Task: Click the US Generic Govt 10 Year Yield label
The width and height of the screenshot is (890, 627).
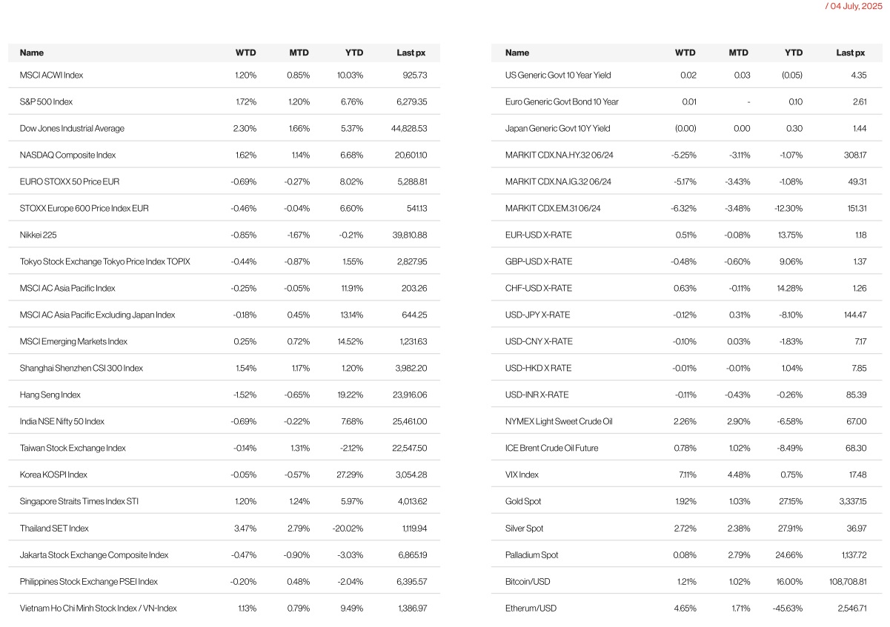Action: (x=558, y=75)
